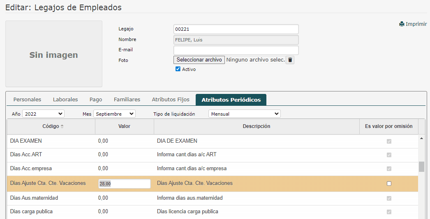Open the Mes dropdown showing Septiembre
This screenshot has height=219, width=430.
click(115, 114)
